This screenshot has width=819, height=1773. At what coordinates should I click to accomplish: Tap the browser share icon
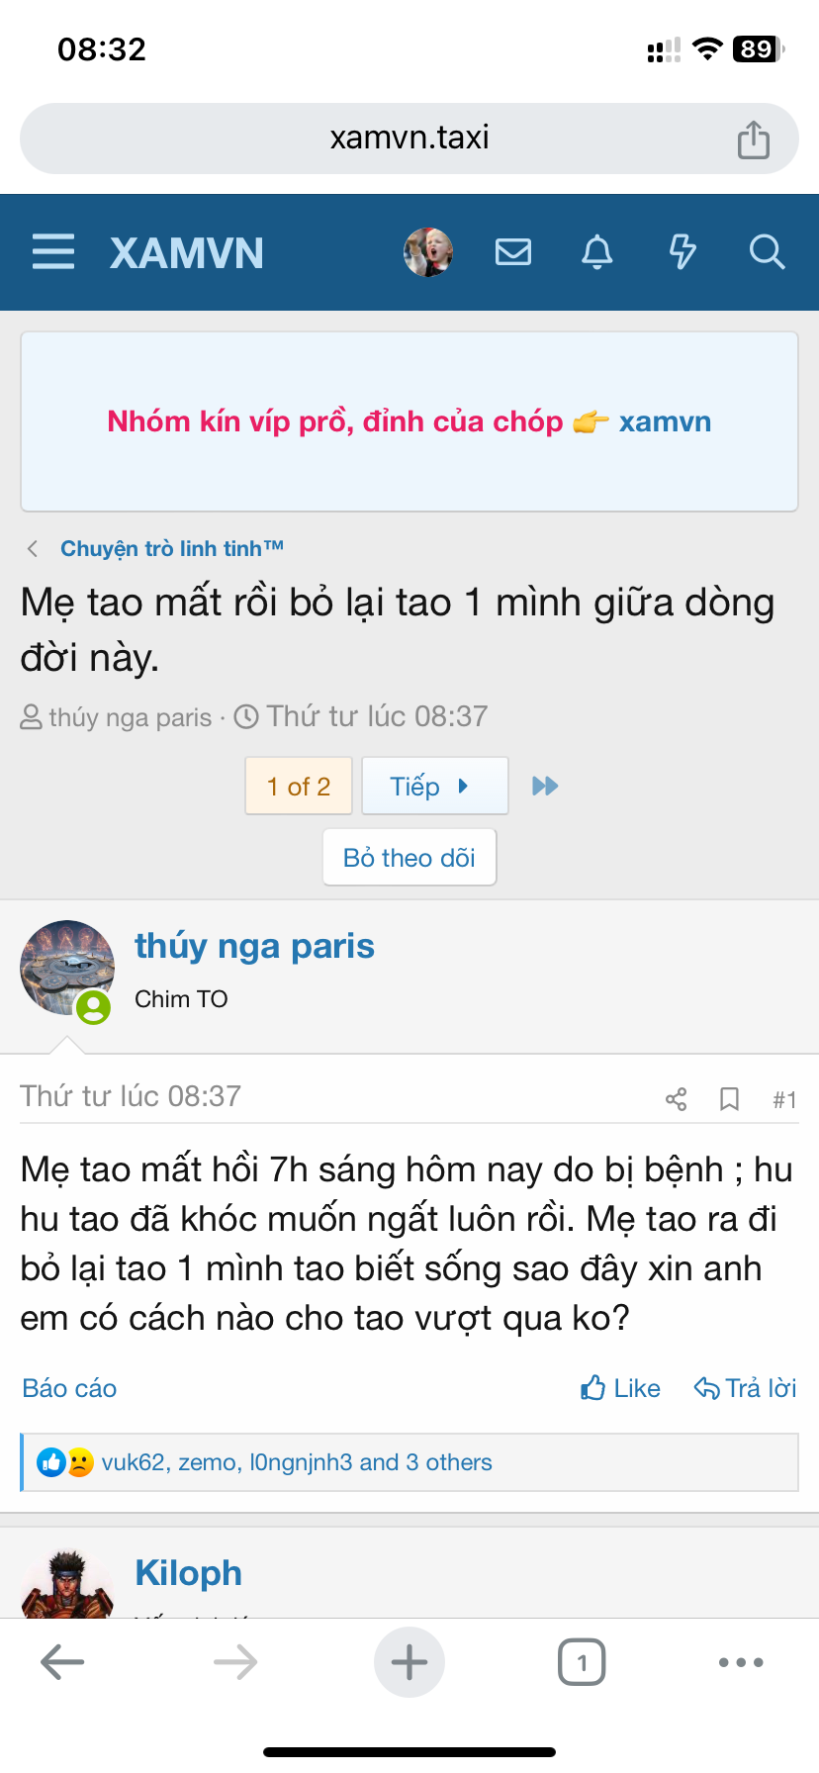coord(753,140)
